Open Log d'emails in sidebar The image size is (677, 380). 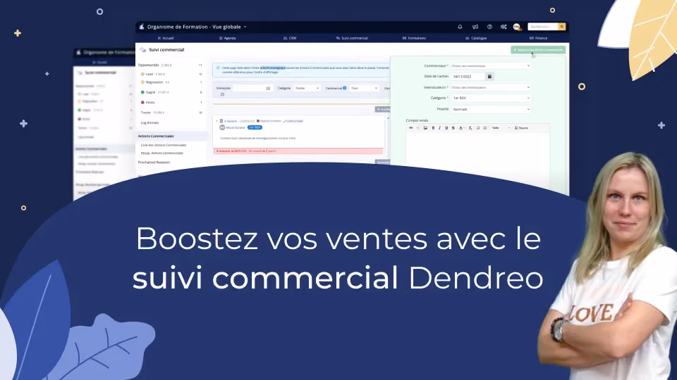pyautogui.click(x=150, y=122)
